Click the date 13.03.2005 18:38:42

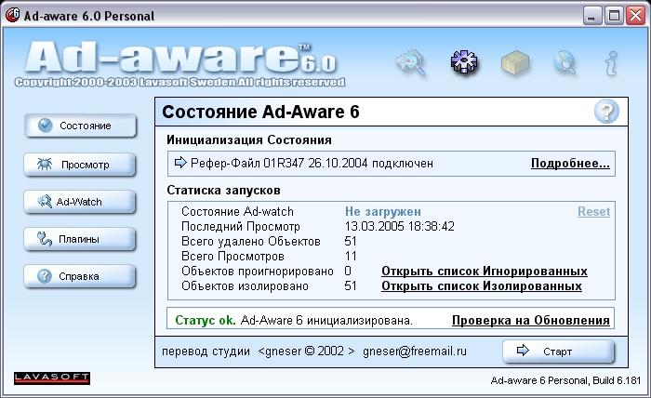[399, 226]
